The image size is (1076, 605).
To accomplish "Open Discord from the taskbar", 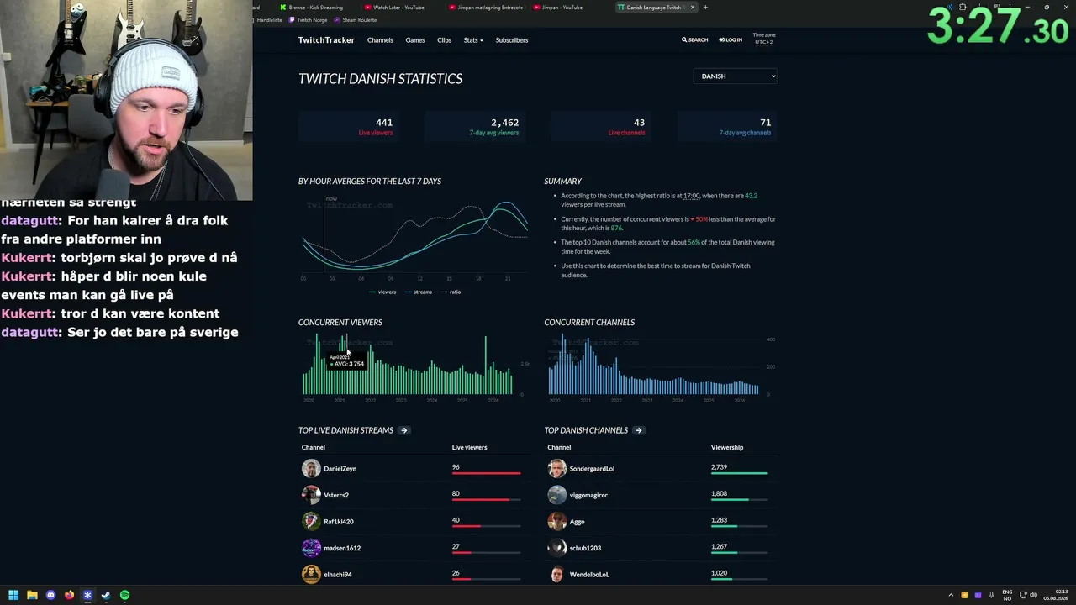I will (x=50, y=595).
